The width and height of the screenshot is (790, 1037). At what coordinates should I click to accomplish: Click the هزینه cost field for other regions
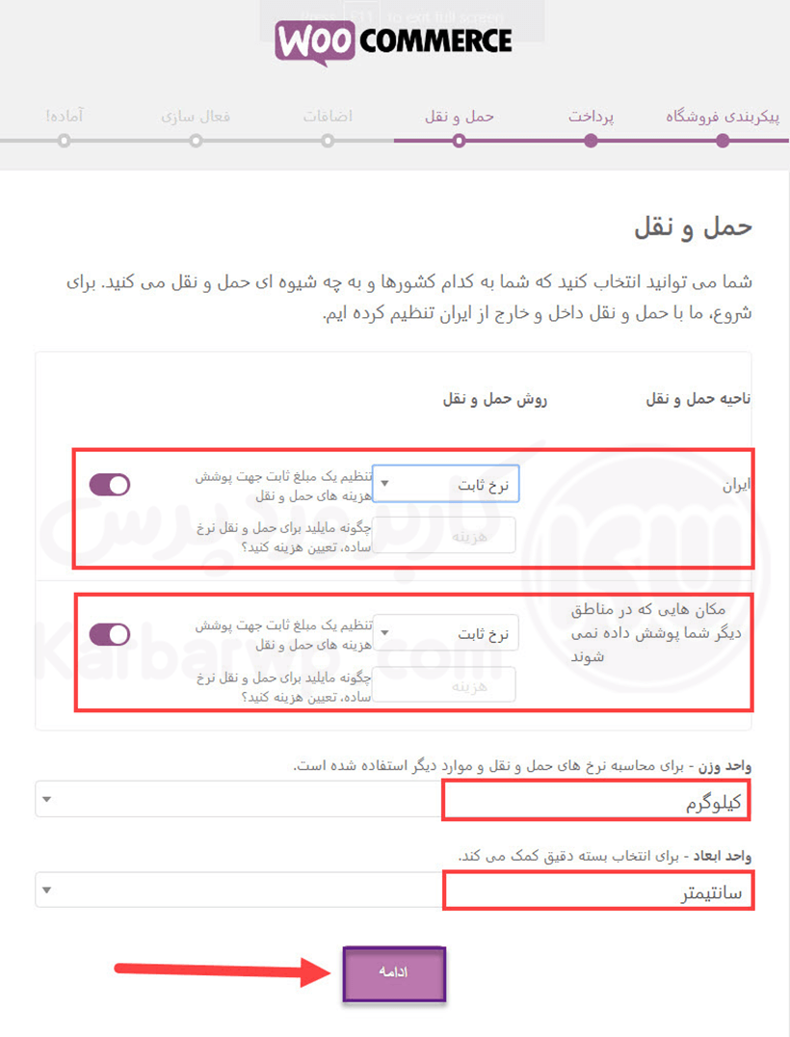point(444,684)
